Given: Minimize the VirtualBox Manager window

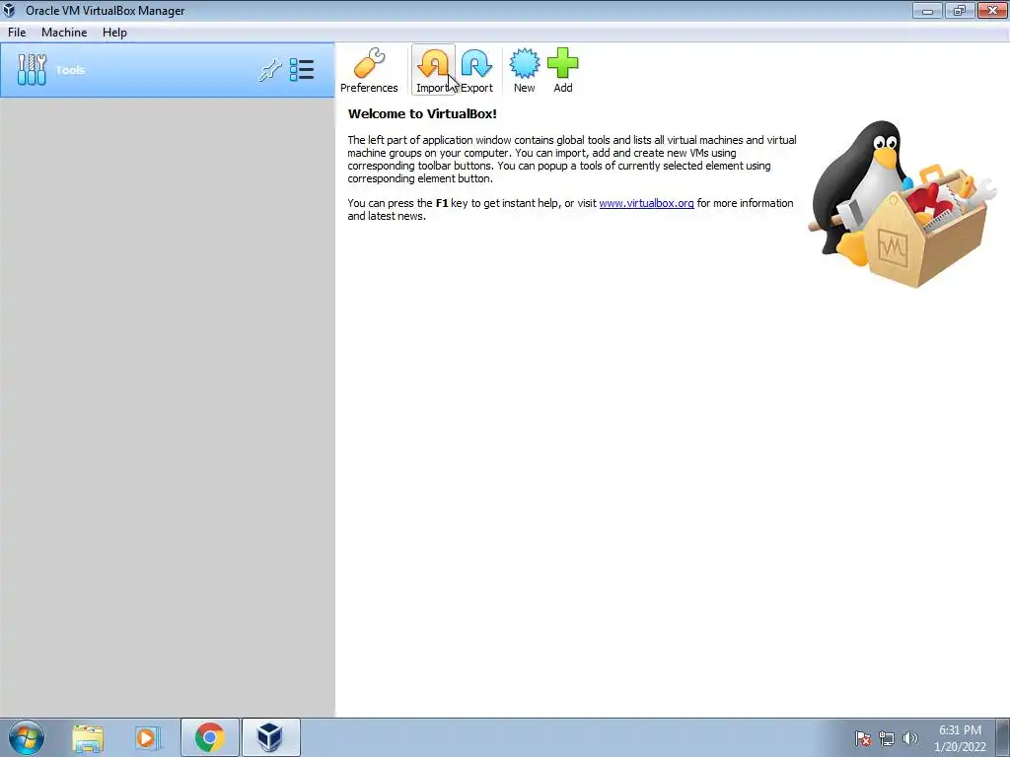Looking at the screenshot, I should tap(927, 10).
